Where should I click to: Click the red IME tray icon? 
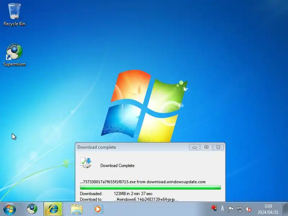(x=214, y=208)
